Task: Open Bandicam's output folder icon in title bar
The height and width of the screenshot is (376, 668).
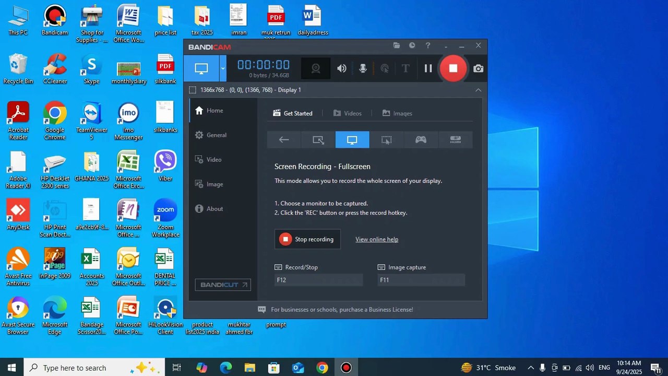Action: [x=397, y=45]
